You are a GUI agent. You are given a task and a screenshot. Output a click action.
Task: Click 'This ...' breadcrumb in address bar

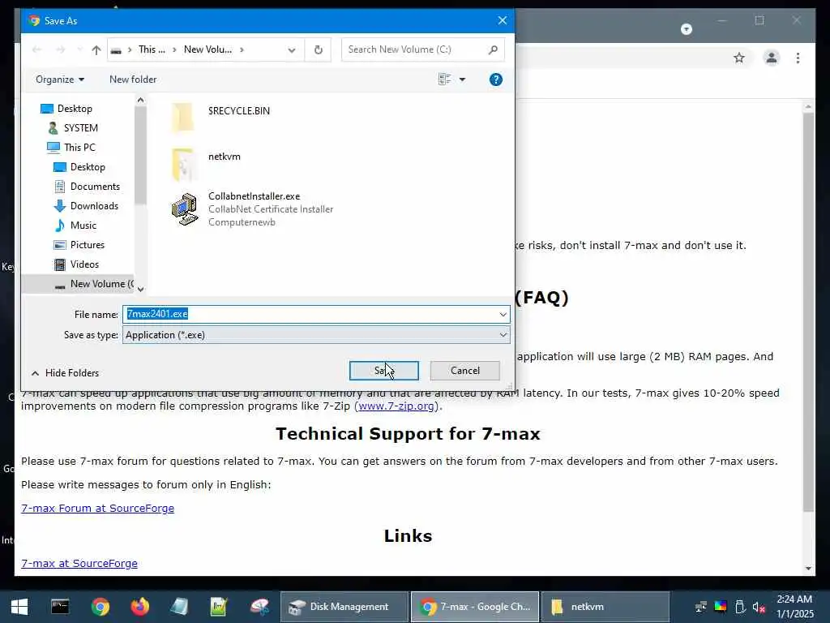(152, 49)
